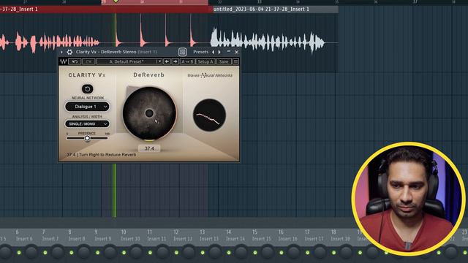Click the reset icon above NEURAL NETWORK
Screen dimensions: 468x263
(x=88, y=89)
